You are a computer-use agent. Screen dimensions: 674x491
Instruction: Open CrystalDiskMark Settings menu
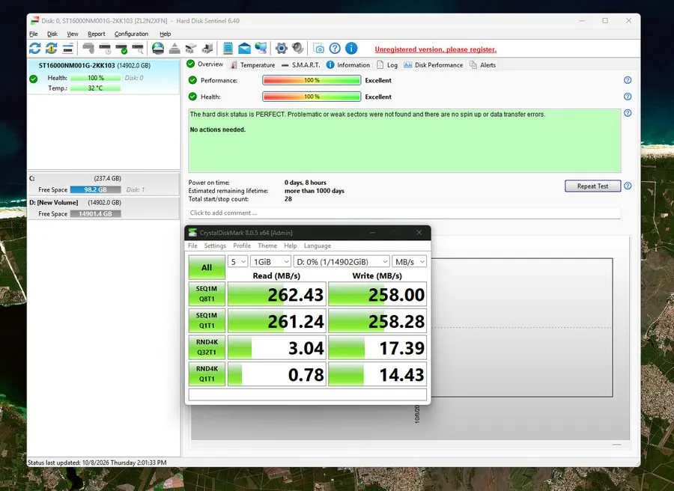point(215,246)
